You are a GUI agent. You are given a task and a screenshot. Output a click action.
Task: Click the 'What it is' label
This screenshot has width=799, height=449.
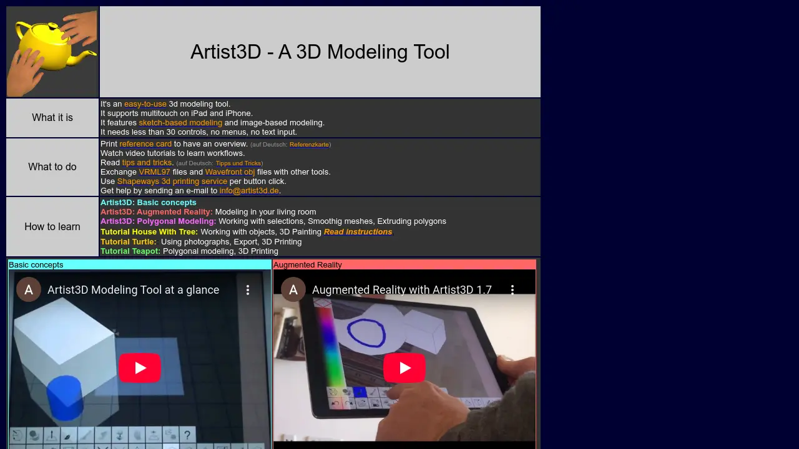pos(52,118)
